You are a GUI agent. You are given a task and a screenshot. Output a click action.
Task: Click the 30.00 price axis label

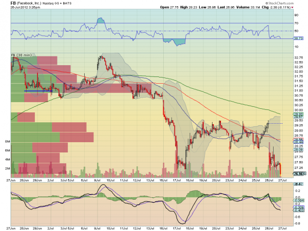[x=298, y=110]
